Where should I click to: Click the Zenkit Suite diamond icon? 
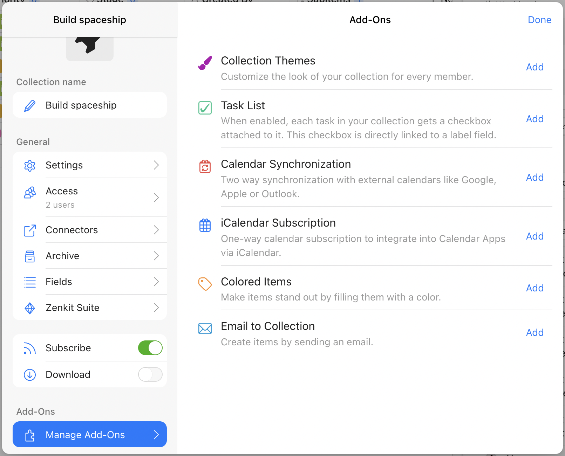(x=30, y=308)
